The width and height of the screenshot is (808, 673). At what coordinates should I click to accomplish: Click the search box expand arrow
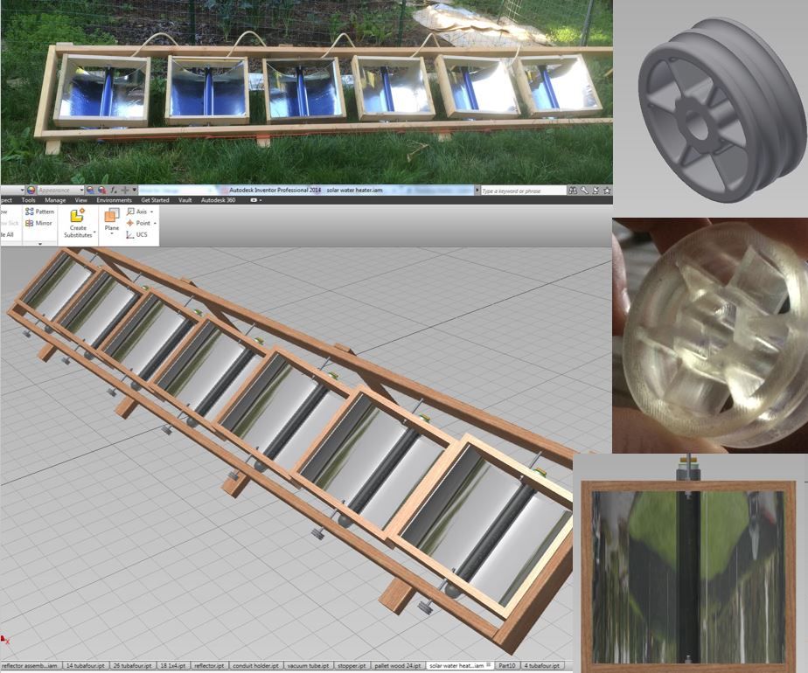click(x=477, y=191)
